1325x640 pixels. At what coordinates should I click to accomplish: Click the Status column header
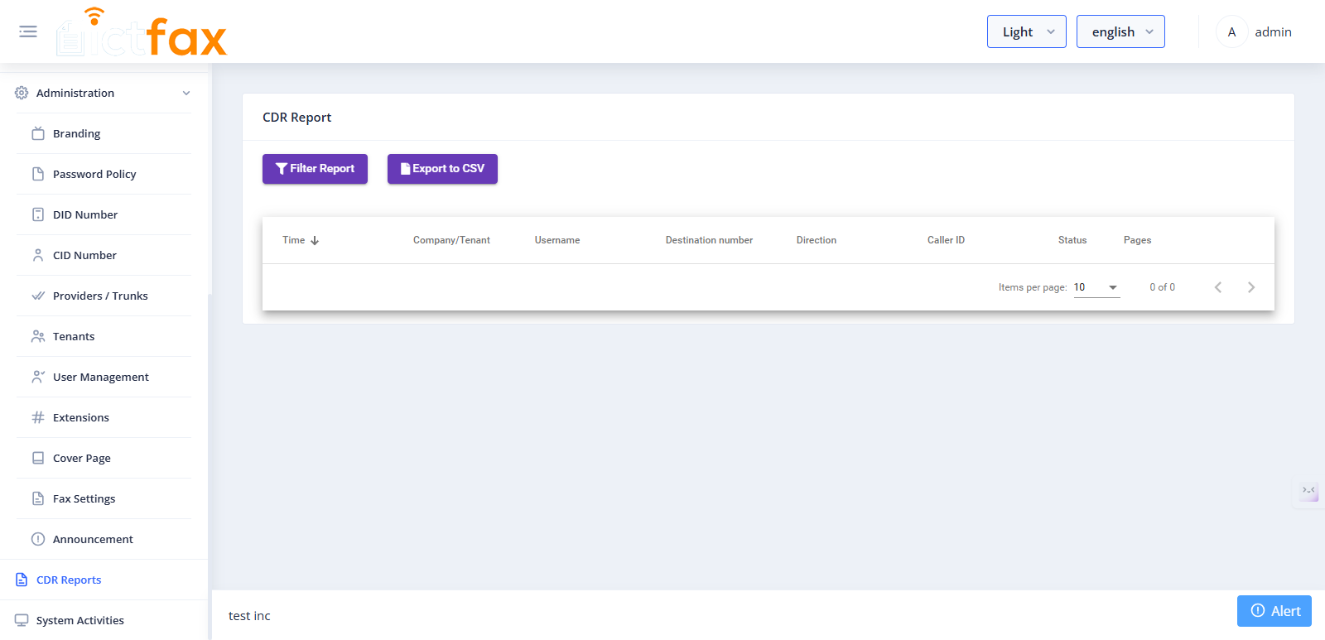coord(1072,240)
